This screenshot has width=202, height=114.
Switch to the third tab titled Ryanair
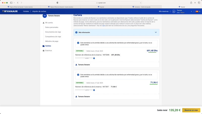tap(101, 7)
